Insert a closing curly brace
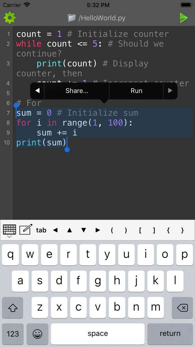The image size is (195, 347). (183, 230)
